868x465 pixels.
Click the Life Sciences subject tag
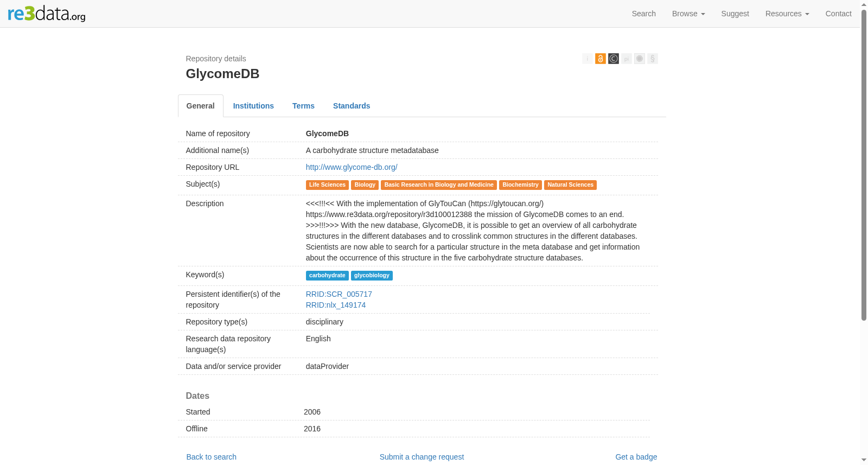[x=327, y=185]
